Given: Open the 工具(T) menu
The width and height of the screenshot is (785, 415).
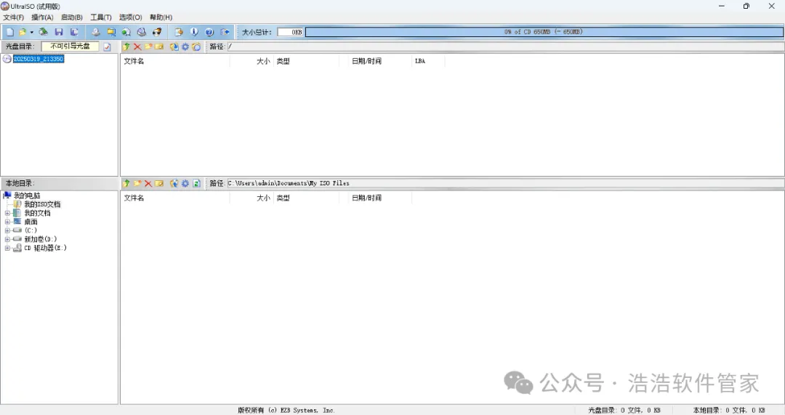Looking at the screenshot, I should click(100, 17).
